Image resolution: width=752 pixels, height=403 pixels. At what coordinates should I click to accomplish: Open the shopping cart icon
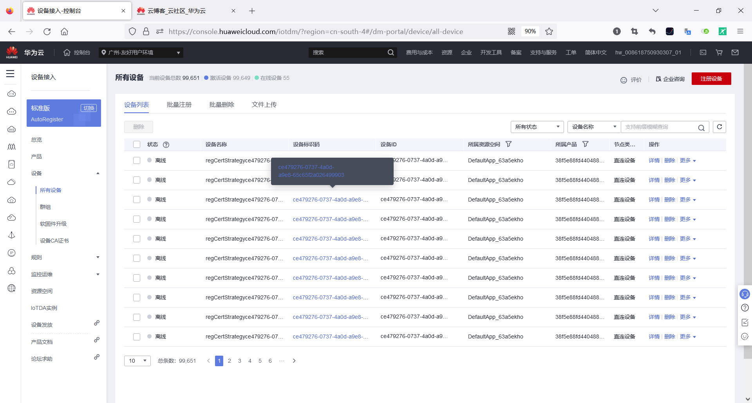tap(719, 52)
